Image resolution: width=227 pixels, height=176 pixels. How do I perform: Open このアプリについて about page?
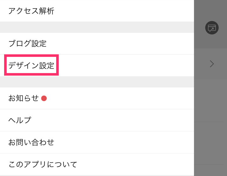coord(43,165)
